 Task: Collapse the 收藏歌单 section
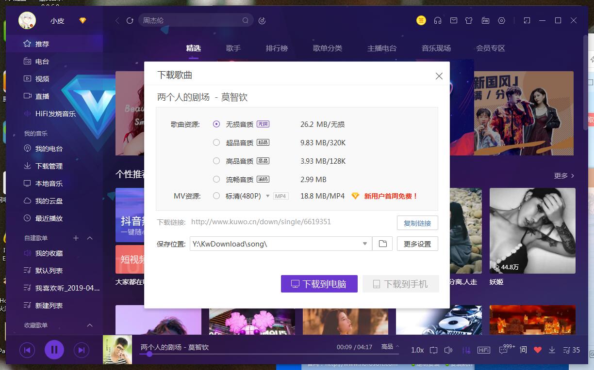[x=90, y=325]
